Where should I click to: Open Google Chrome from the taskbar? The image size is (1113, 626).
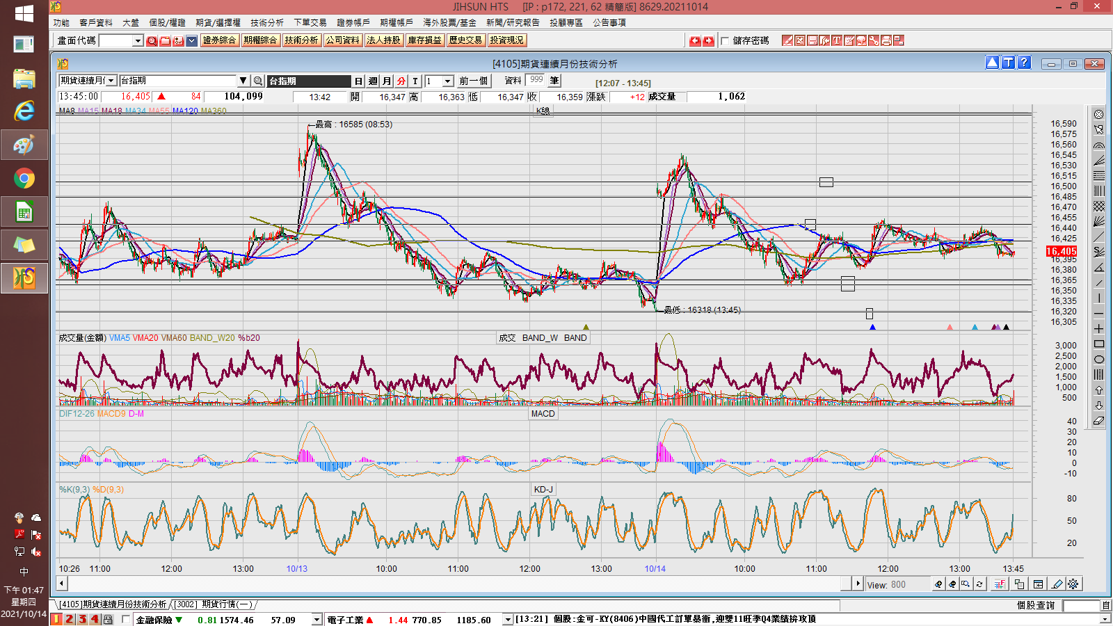[x=24, y=179]
